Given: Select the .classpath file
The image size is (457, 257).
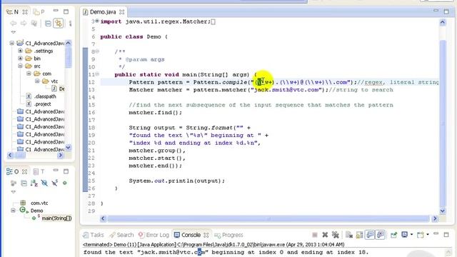Looking at the screenshot, I should [41, 96].
